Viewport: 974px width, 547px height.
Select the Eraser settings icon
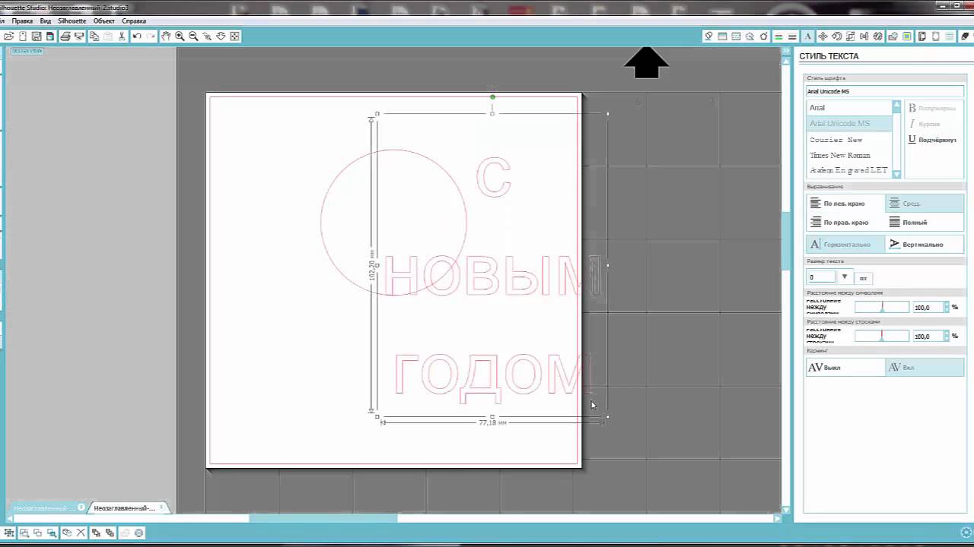(964, 36)
